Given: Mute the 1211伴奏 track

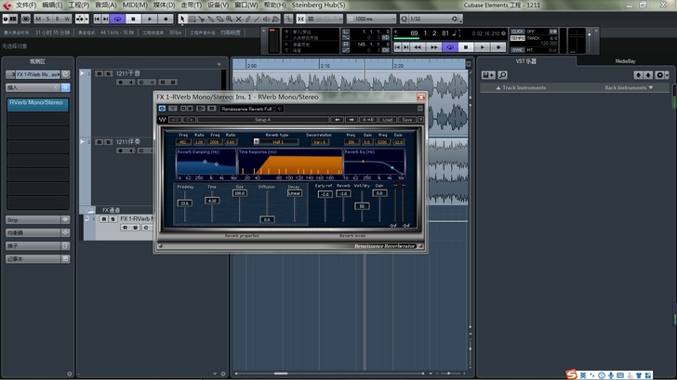Looking at the screenshot, I should (99, 142).
